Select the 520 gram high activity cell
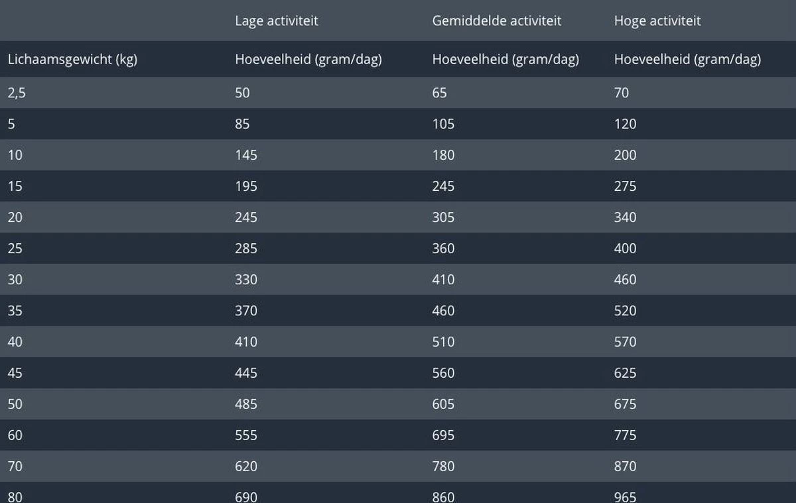 (x=625, y=311)
